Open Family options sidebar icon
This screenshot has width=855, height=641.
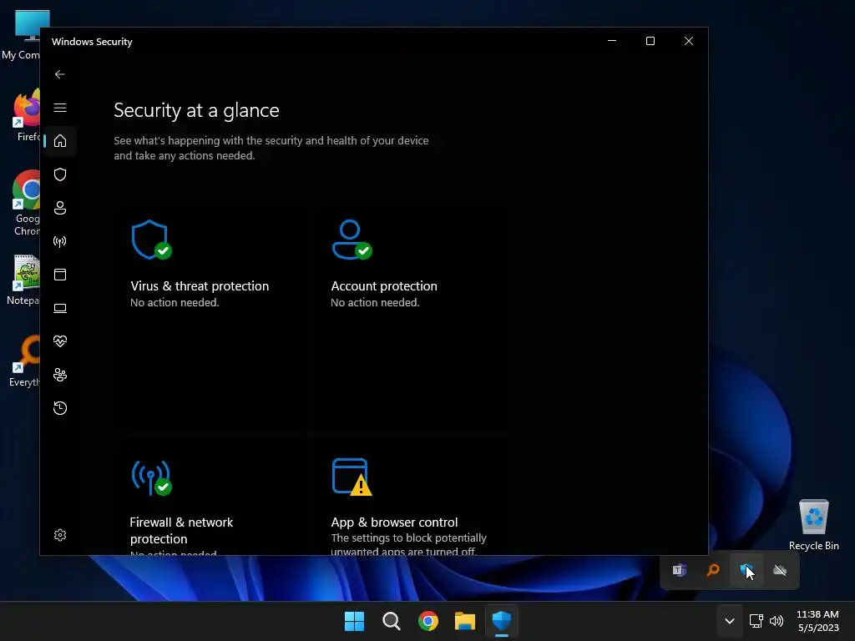pyautogui.click(x=60, y=375)
